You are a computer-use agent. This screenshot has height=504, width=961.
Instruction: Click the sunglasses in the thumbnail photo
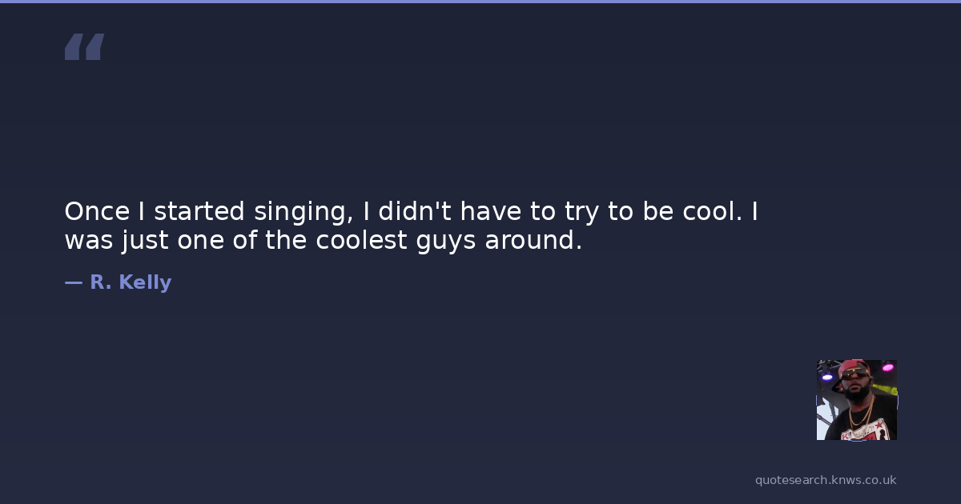855,373
